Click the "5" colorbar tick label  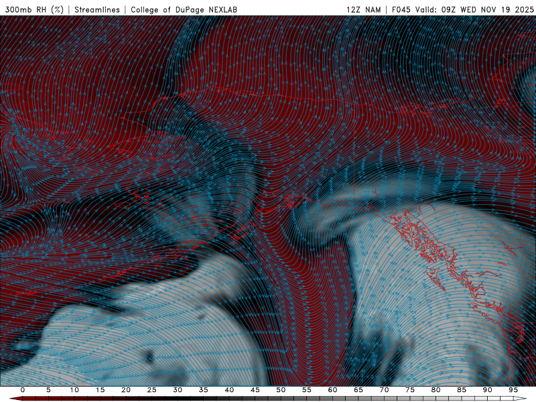tap(48, 390)
